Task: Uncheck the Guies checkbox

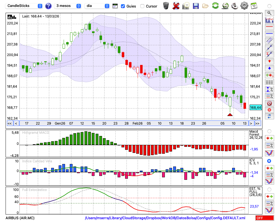Action: (123, 6)
